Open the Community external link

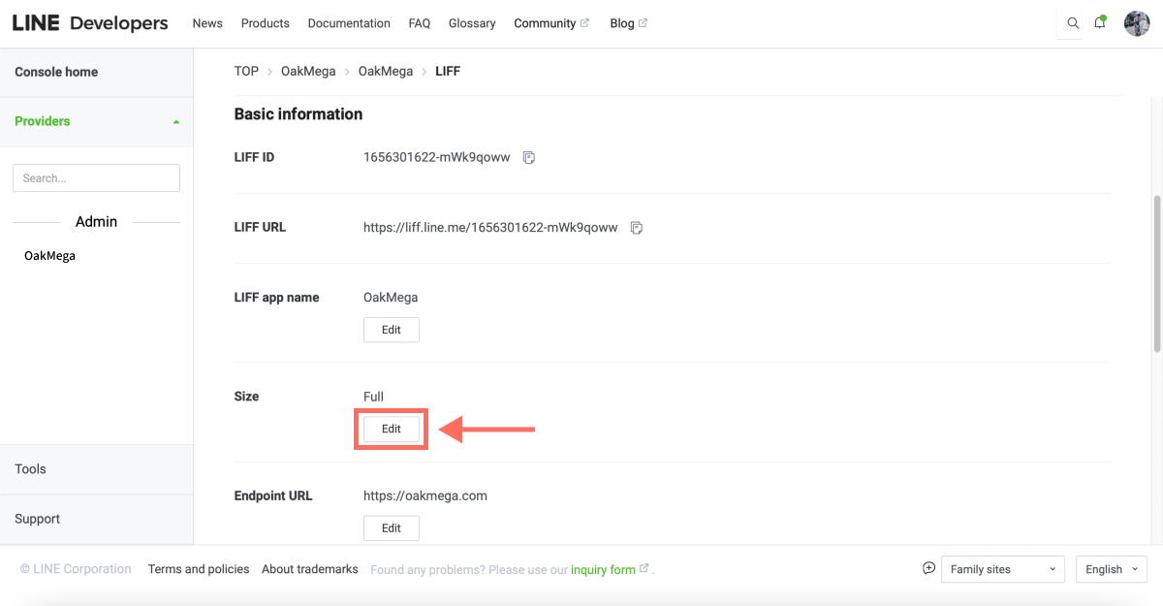pos(551,23)
